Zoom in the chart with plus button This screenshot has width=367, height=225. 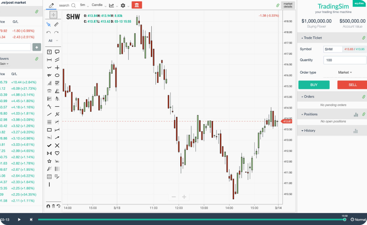184,197
